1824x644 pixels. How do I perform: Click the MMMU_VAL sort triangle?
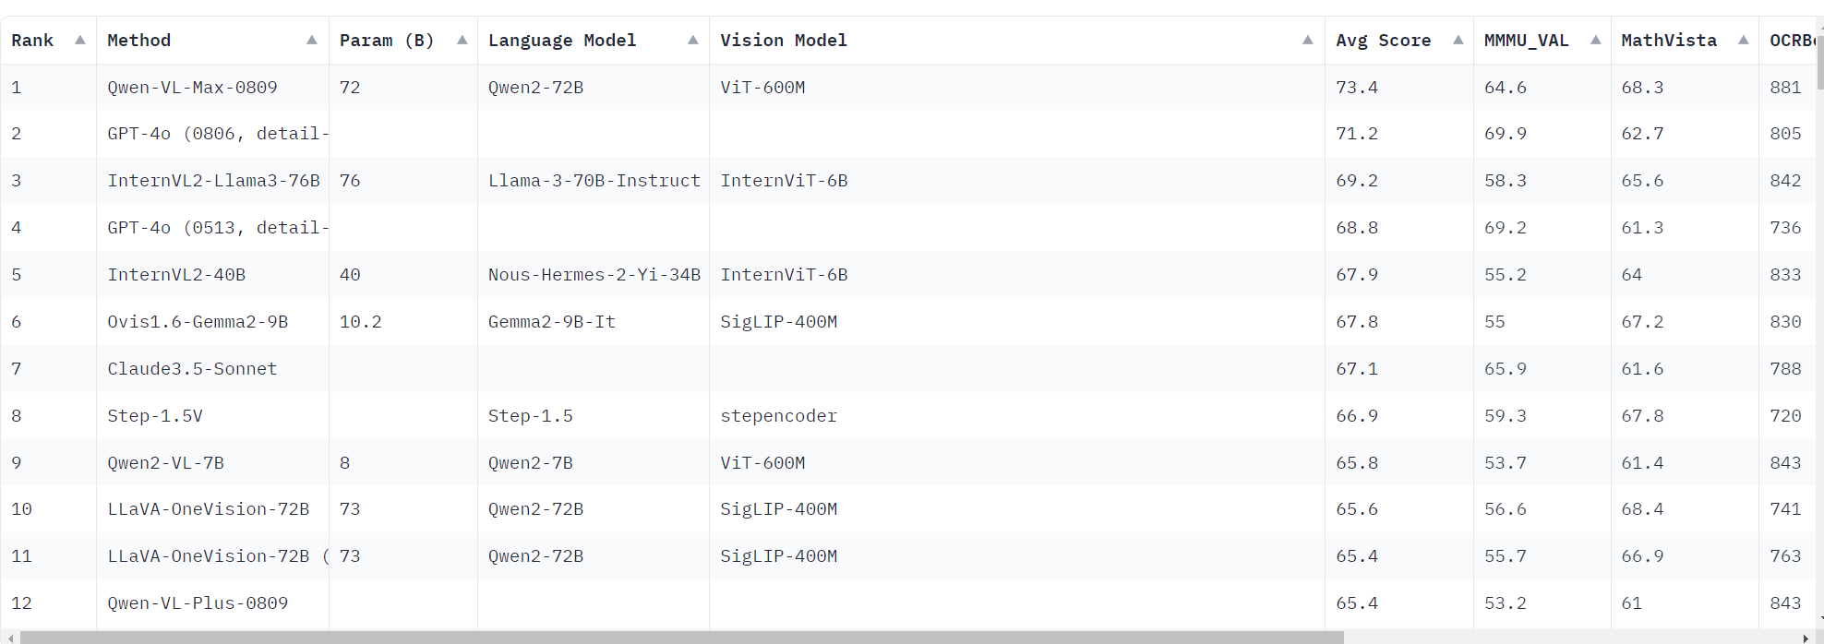[x=1597, y=40]
